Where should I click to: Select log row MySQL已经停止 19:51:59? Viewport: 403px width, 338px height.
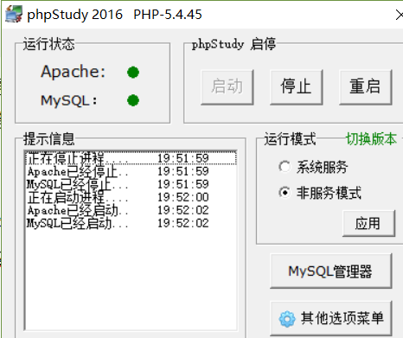(x=131, y=184)
